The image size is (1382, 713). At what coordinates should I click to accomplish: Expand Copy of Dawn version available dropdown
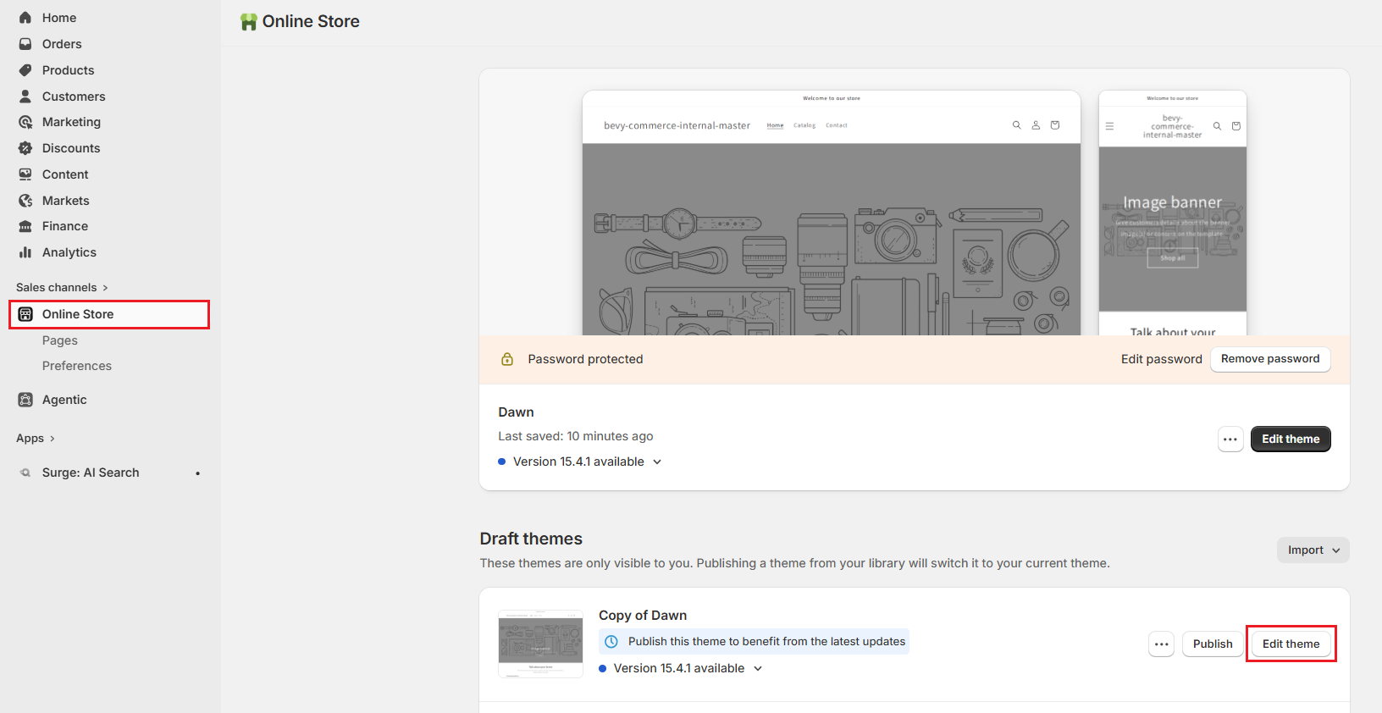point(681,668)
